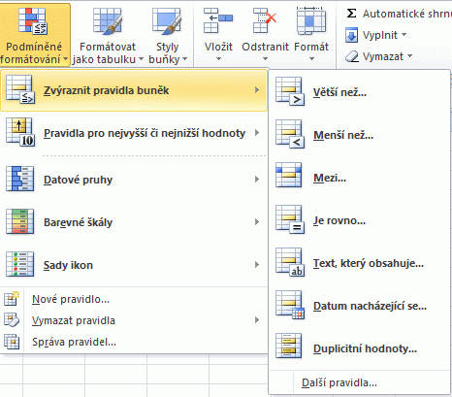Click the Datum nacházející se icon

point(290,305)
